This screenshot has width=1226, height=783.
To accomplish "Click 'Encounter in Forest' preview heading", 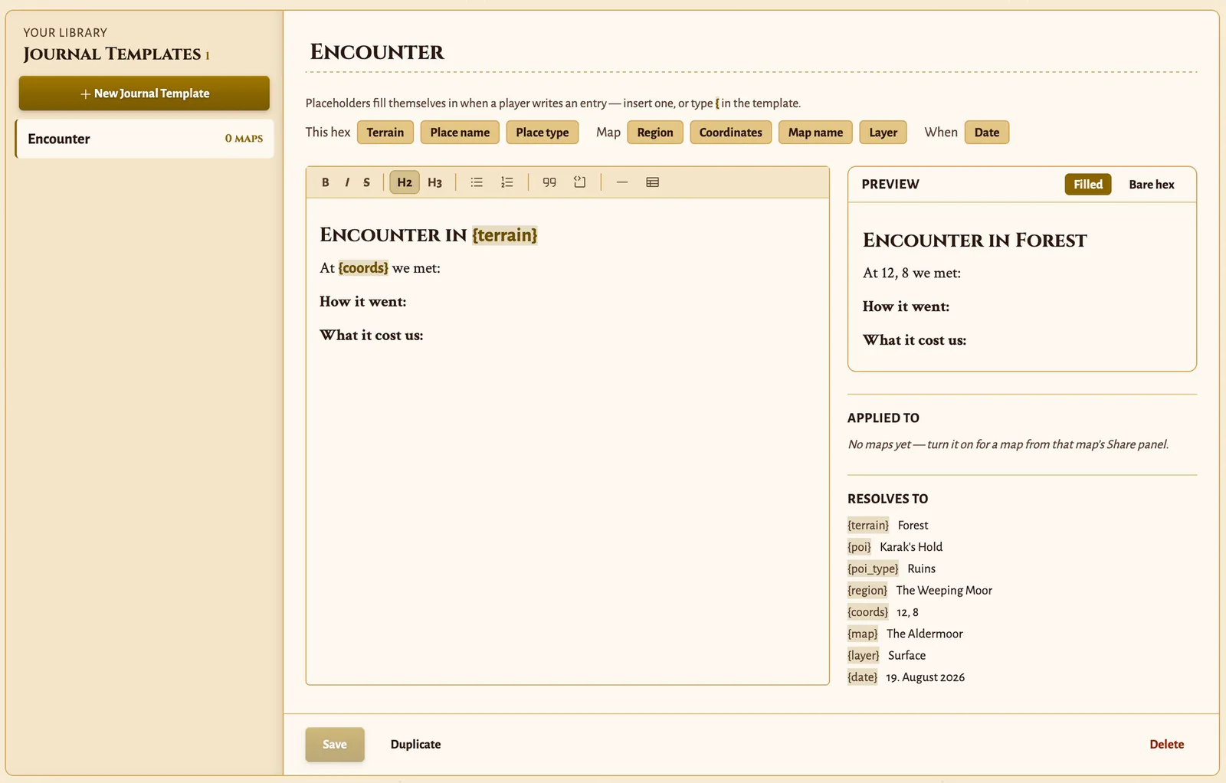I will coord(975,241).
